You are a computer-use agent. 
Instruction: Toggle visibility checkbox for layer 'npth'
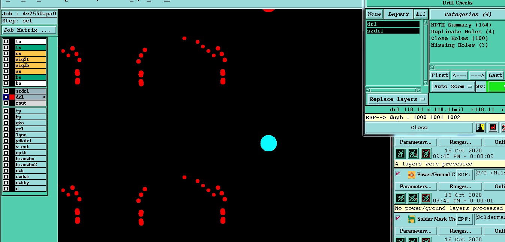coord(6,153)
